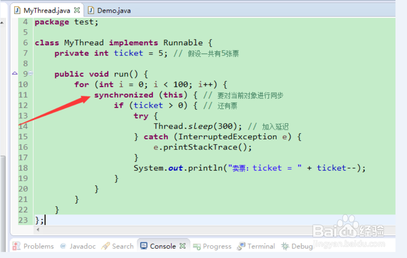Viewport: 407px width, 258px height.
Task: Click the override triangle marker at line 9
Action: pos(15,73)
